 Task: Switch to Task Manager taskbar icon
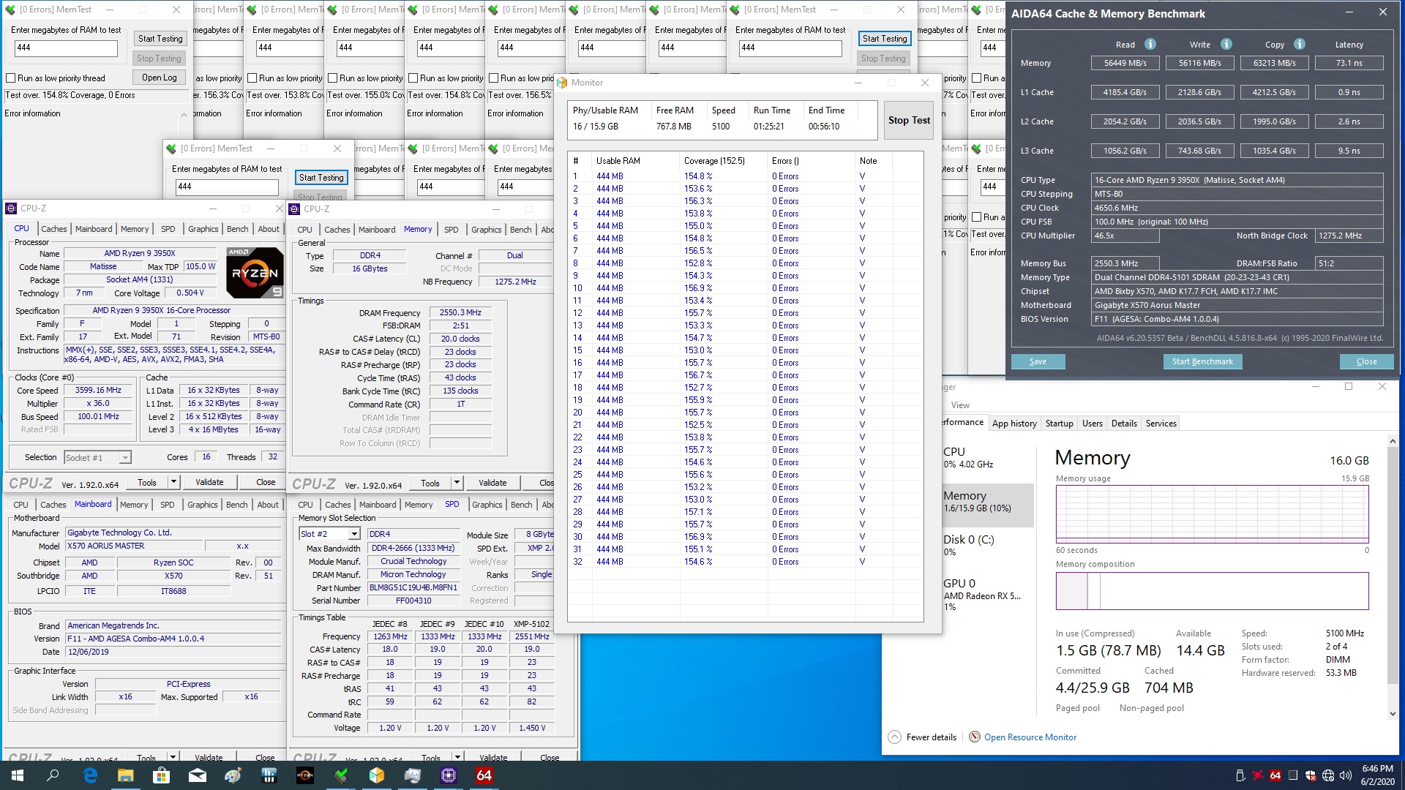pyautogui.click(x=413, y=775)
